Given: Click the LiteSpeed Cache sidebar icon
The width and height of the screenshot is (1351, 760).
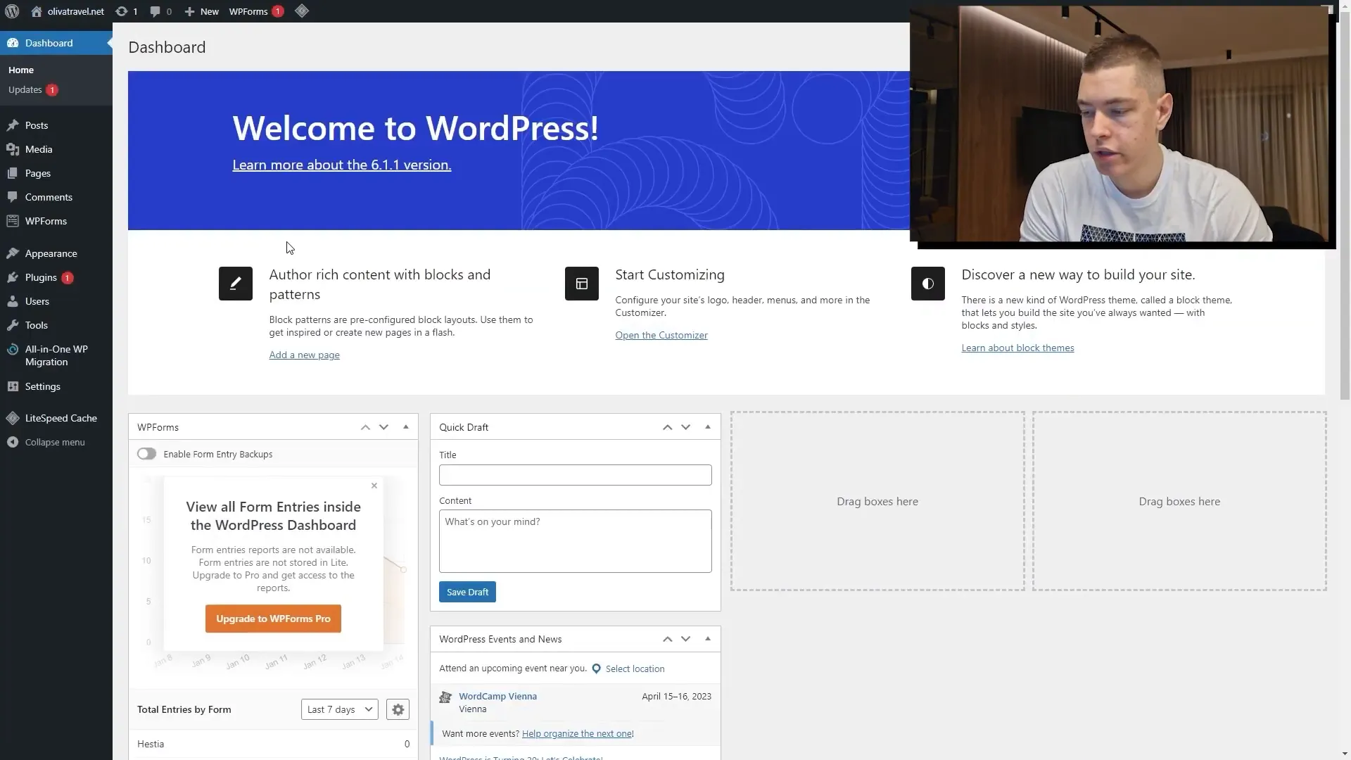Looking at the screenshot, I should [x=13, y=418].
